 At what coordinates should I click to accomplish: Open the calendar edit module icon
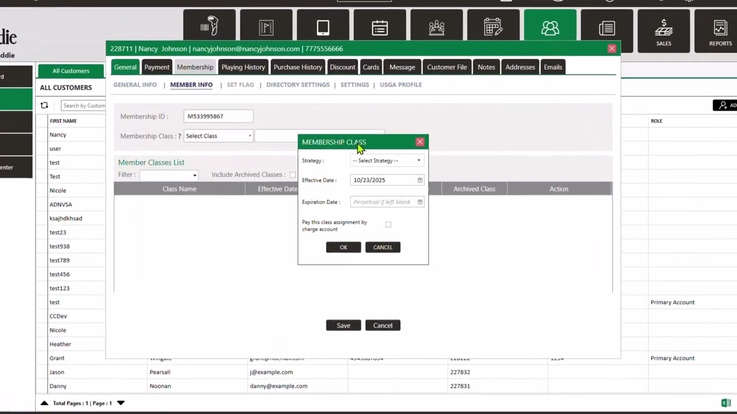493,30
